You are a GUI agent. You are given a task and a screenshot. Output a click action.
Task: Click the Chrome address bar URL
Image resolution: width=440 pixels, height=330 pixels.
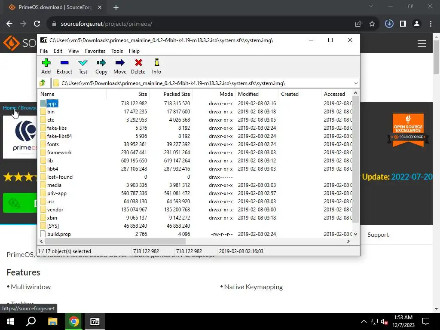(x=107, y=24)
